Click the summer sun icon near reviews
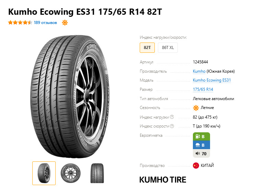This screenshot has width=266, height=194. 65,23
